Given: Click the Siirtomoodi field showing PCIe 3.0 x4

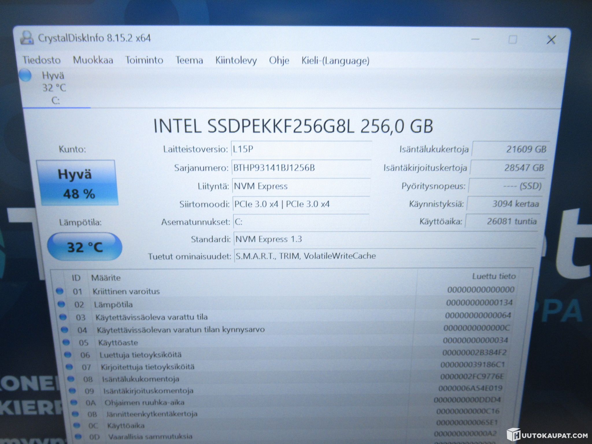Looking at the screenshot, I should pyautogui.click(x=301, y=204).
